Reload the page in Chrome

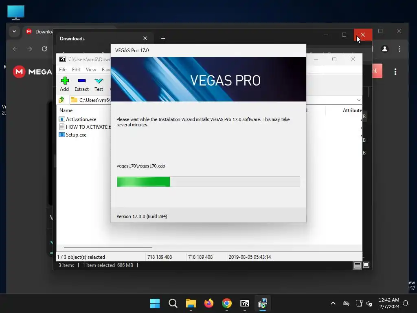coord(44,49)
